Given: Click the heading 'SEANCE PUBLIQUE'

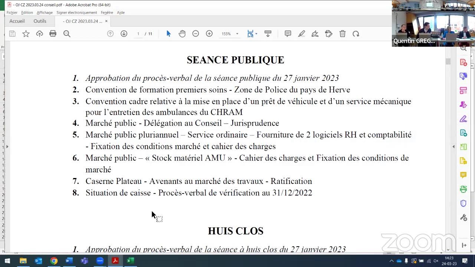Looking at the screenshot, I should [235, 60].
